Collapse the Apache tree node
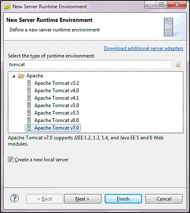 [14, 76]
